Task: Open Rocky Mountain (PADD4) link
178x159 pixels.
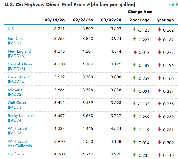Action: (21, 118)
